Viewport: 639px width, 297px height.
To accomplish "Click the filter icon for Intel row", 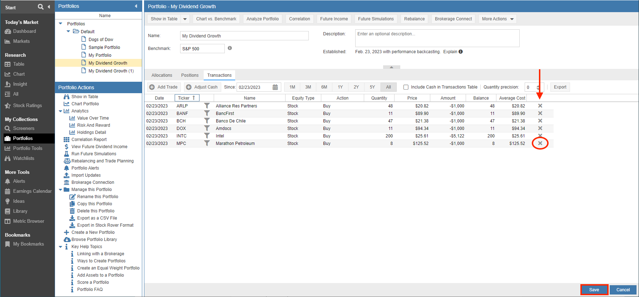I will (207, 136).
